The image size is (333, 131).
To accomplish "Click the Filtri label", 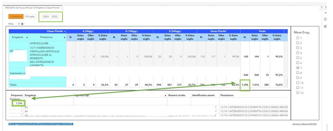I will (11, 24).
